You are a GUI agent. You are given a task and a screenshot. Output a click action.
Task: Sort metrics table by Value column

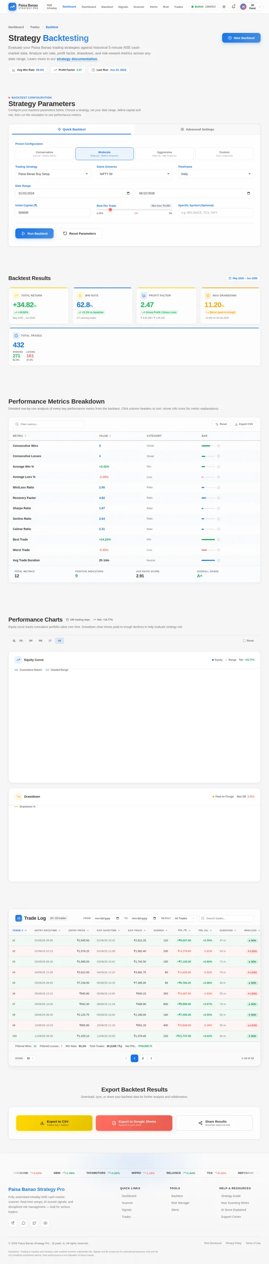pos(105,436)
